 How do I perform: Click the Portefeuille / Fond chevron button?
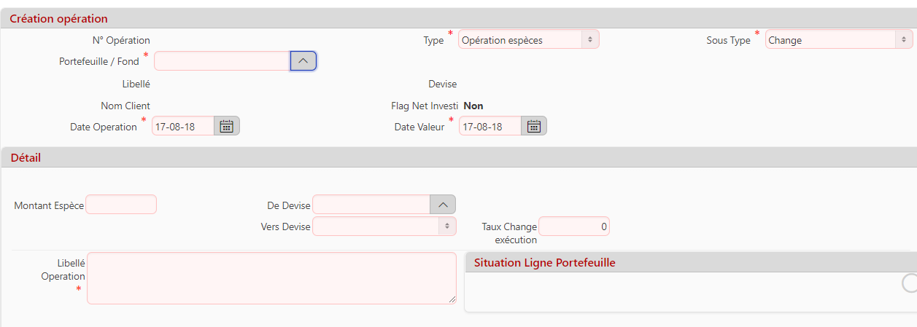pos(303,61)
